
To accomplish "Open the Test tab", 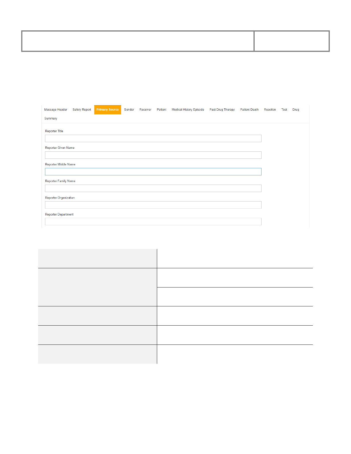I will coord(284,110).
